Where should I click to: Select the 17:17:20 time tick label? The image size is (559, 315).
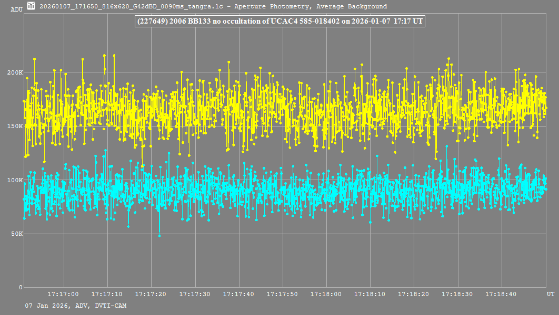[x=151, y=295]
